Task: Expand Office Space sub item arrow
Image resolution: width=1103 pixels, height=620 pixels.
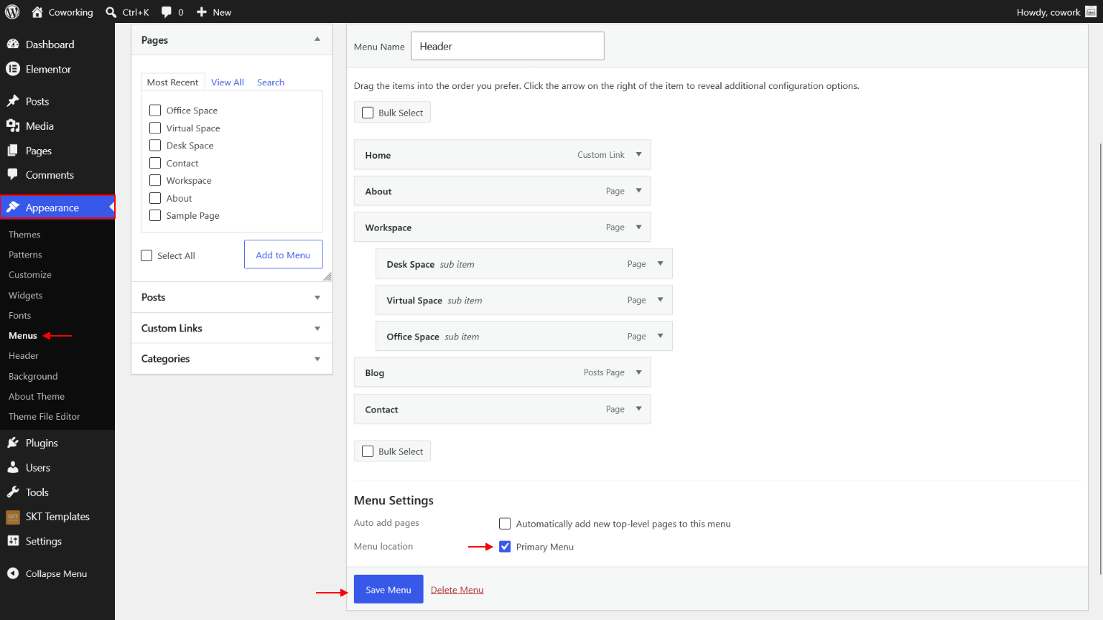Action: tap(660, 336)
